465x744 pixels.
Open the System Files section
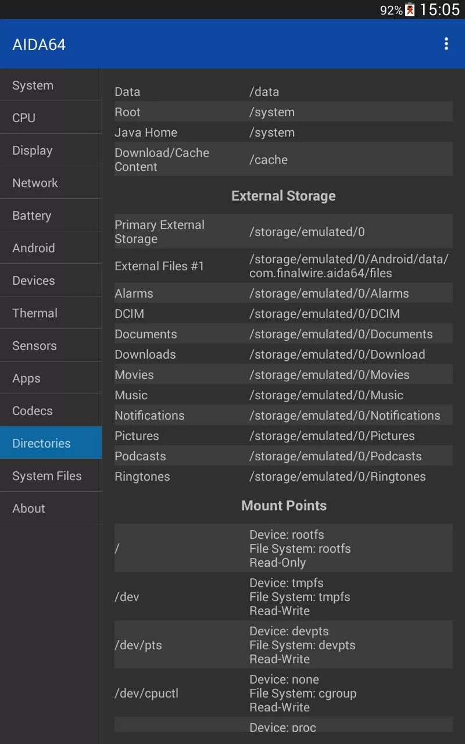pos(51,476)
